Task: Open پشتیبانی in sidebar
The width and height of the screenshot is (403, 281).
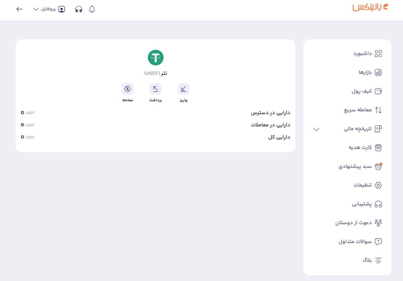Action: coord(362,204)
